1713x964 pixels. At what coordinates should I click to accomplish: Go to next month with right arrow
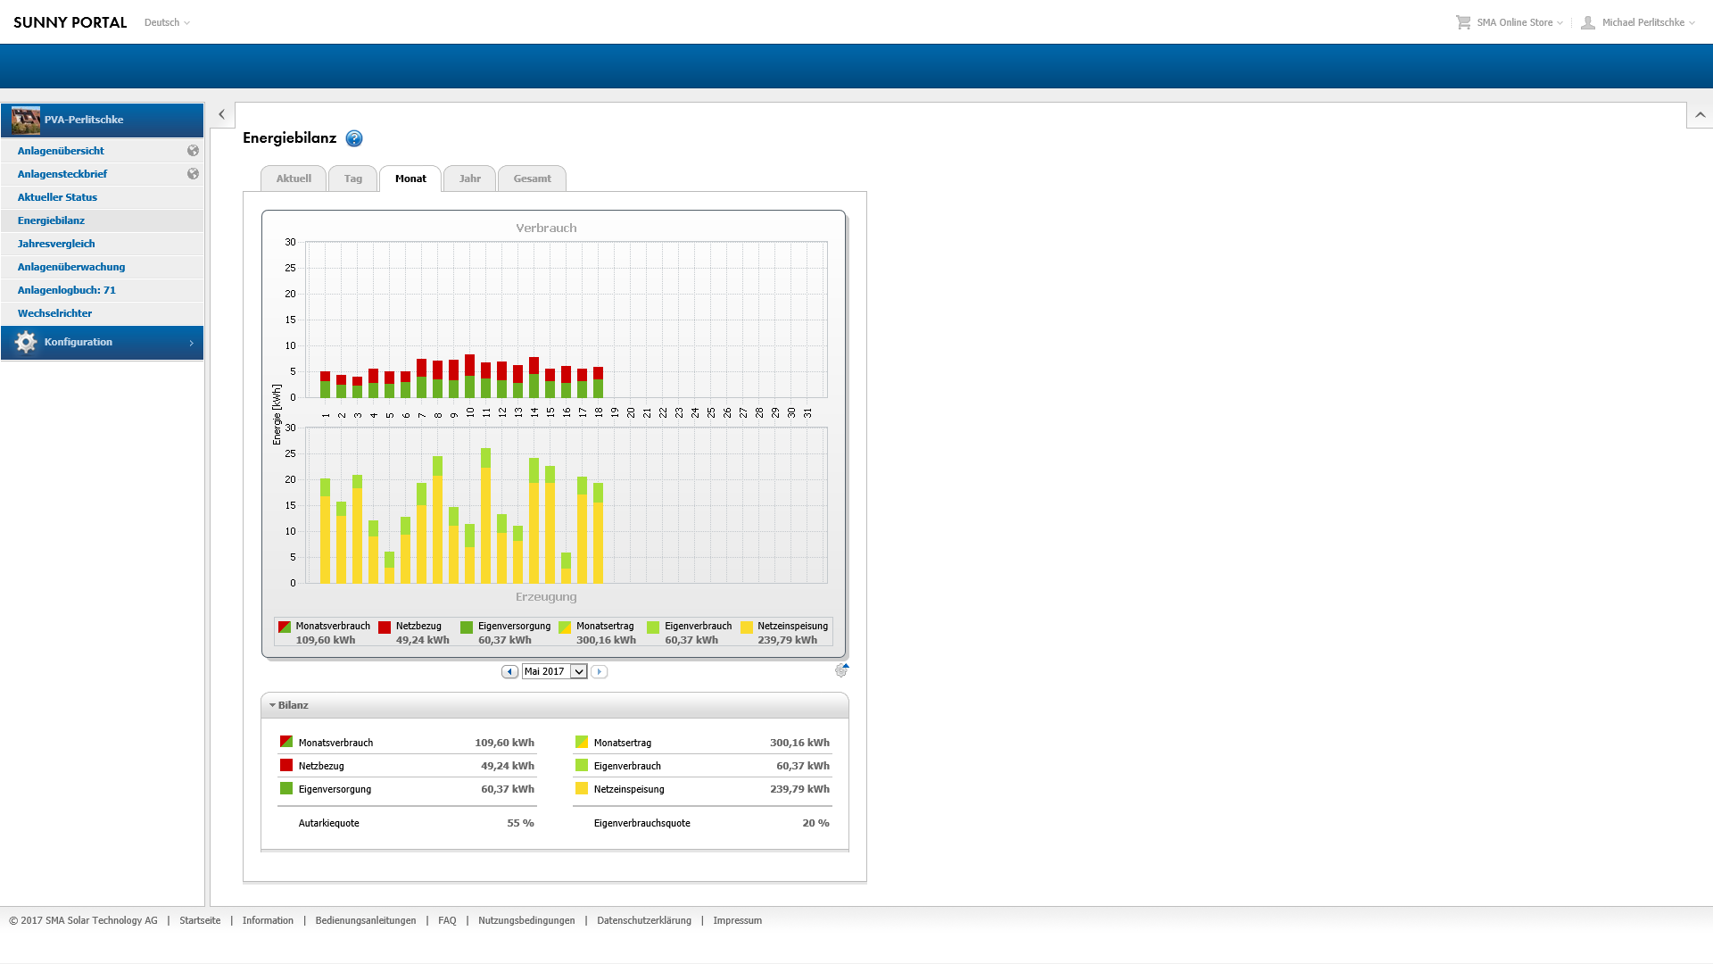pyautogui.click(x=600, y=671)
